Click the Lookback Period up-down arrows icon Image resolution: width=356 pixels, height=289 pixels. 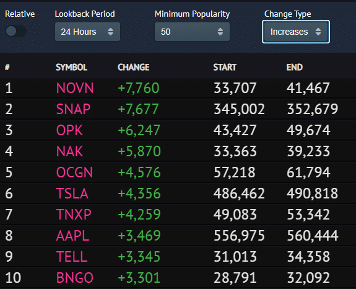[x=111, y=32]
